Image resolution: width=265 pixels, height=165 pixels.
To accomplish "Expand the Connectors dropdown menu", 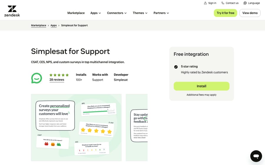I will 117,13.
